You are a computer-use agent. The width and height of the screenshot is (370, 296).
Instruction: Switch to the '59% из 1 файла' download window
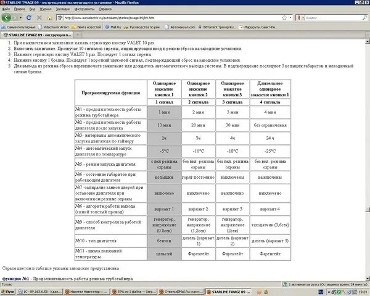click(x=134, y=292)
